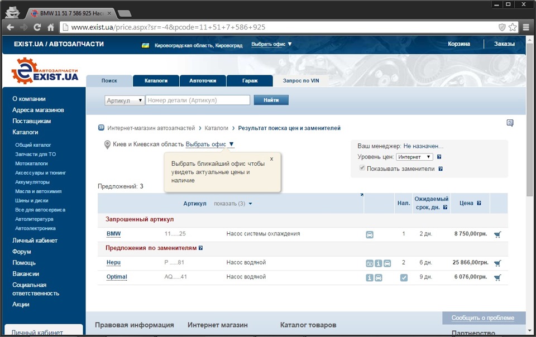This screenshot has width=536, height=337.
Task: Click the part number input field
Action: pyautogui.click(x=198, y=100)
